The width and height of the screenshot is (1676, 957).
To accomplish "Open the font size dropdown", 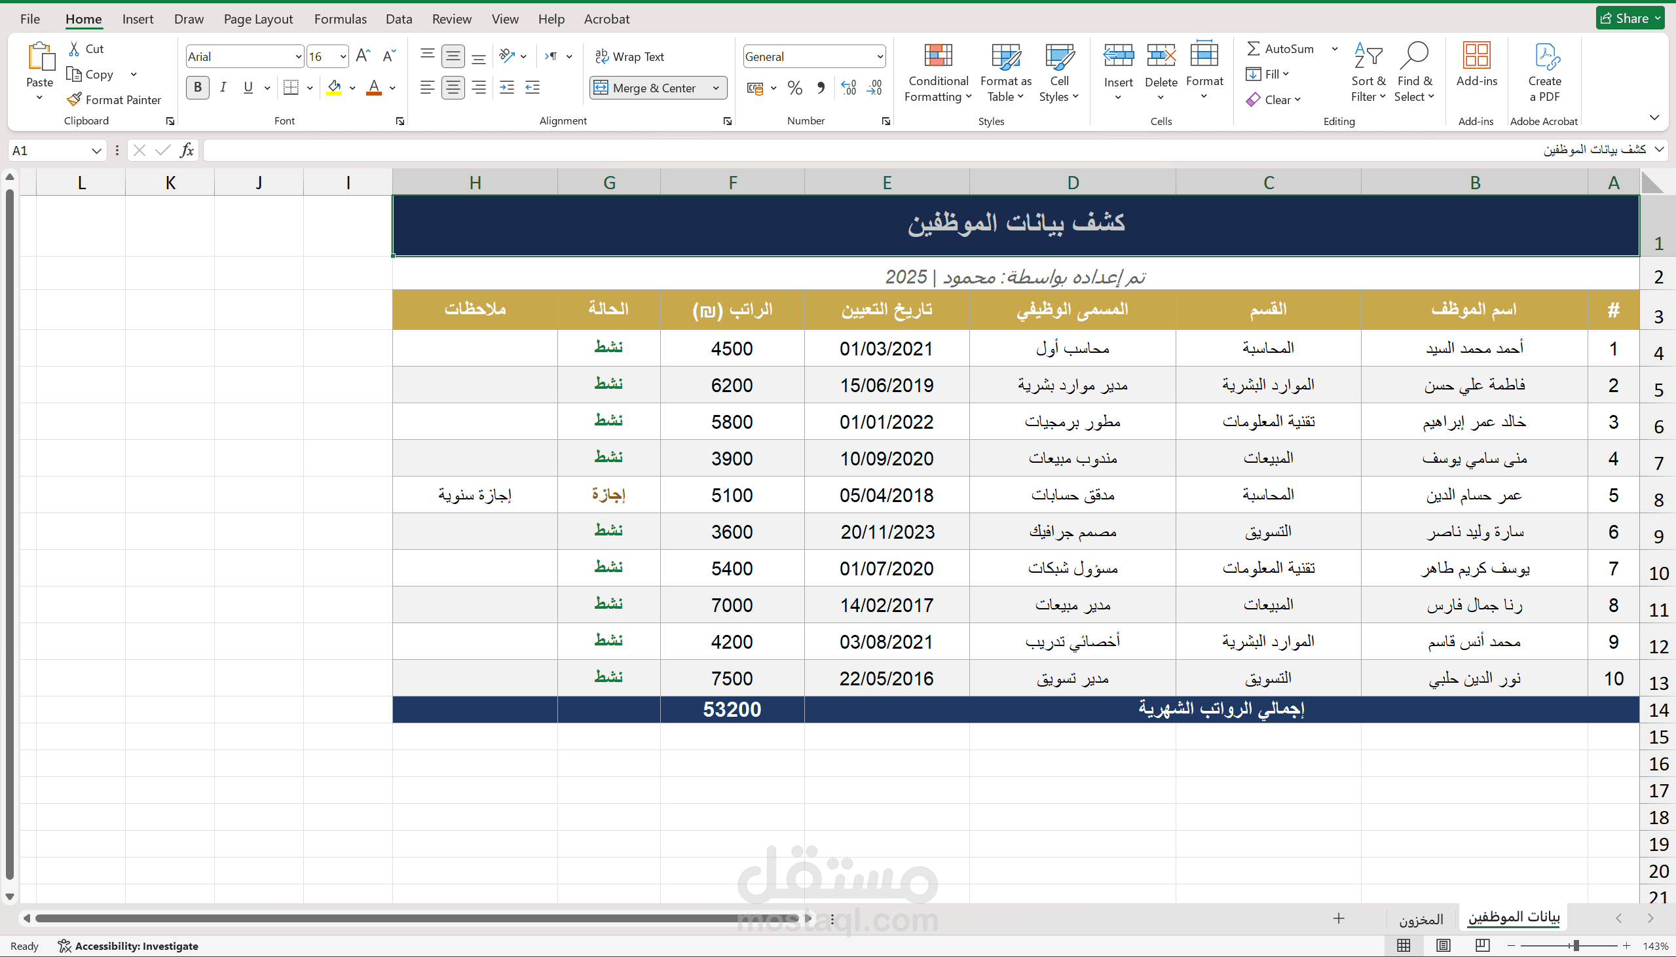I will click(343, 56).
